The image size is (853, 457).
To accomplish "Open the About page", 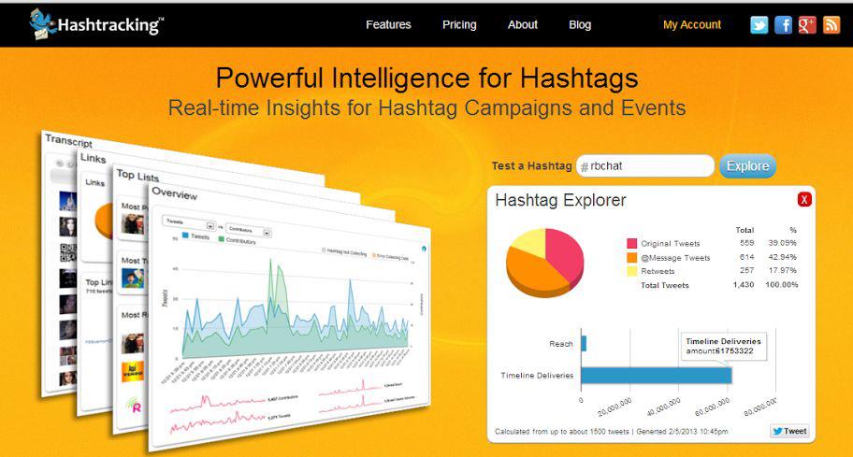I will pyautogui.click(x=523, y=24).
